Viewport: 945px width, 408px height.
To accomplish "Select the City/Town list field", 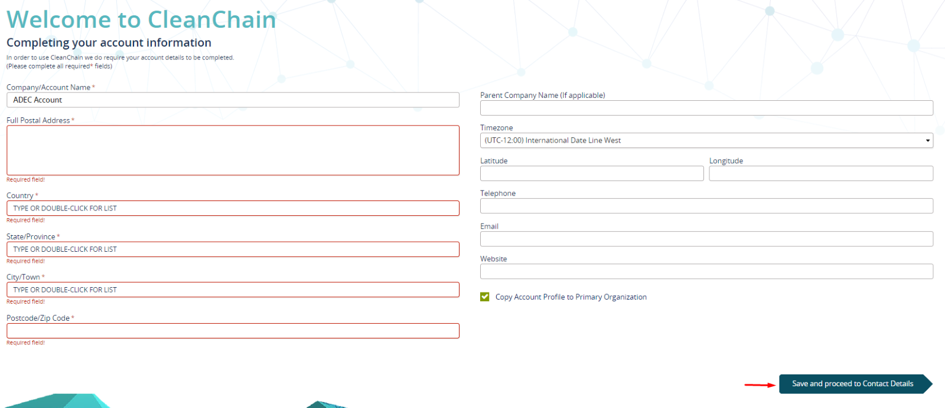I will pos(233,289).
